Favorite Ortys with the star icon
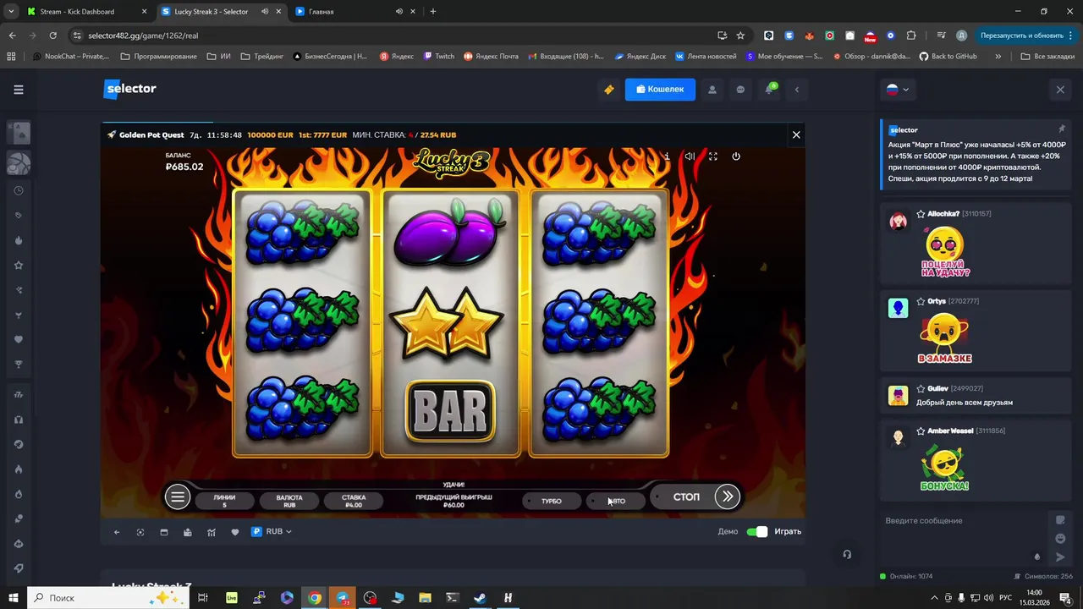 click(x=921, y=301)
